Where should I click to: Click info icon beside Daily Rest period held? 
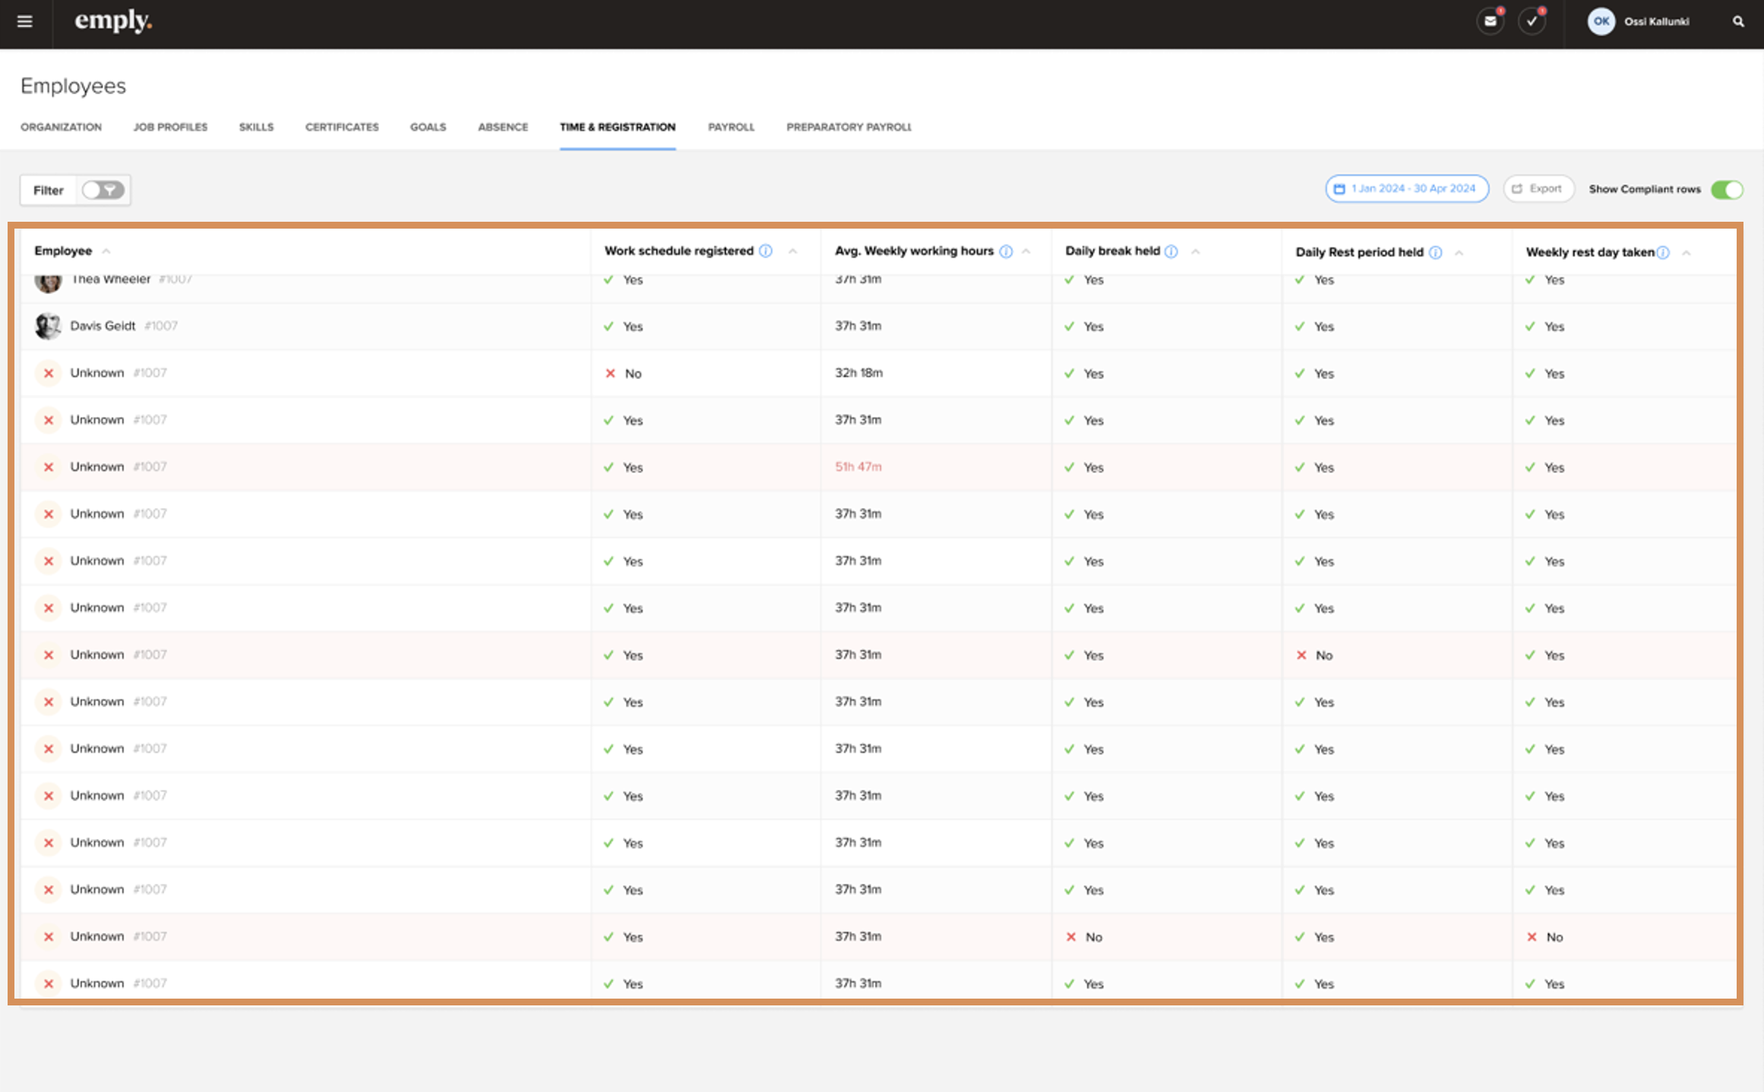coord(1435,253)
